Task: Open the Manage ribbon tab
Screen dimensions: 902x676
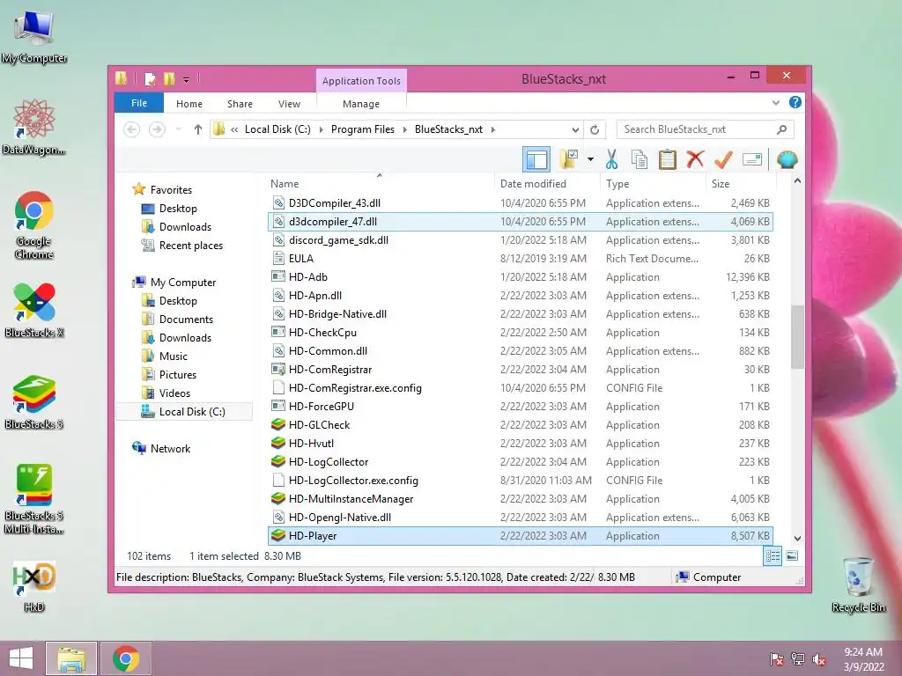Action: pyautogui.click(x=360, y=104)
